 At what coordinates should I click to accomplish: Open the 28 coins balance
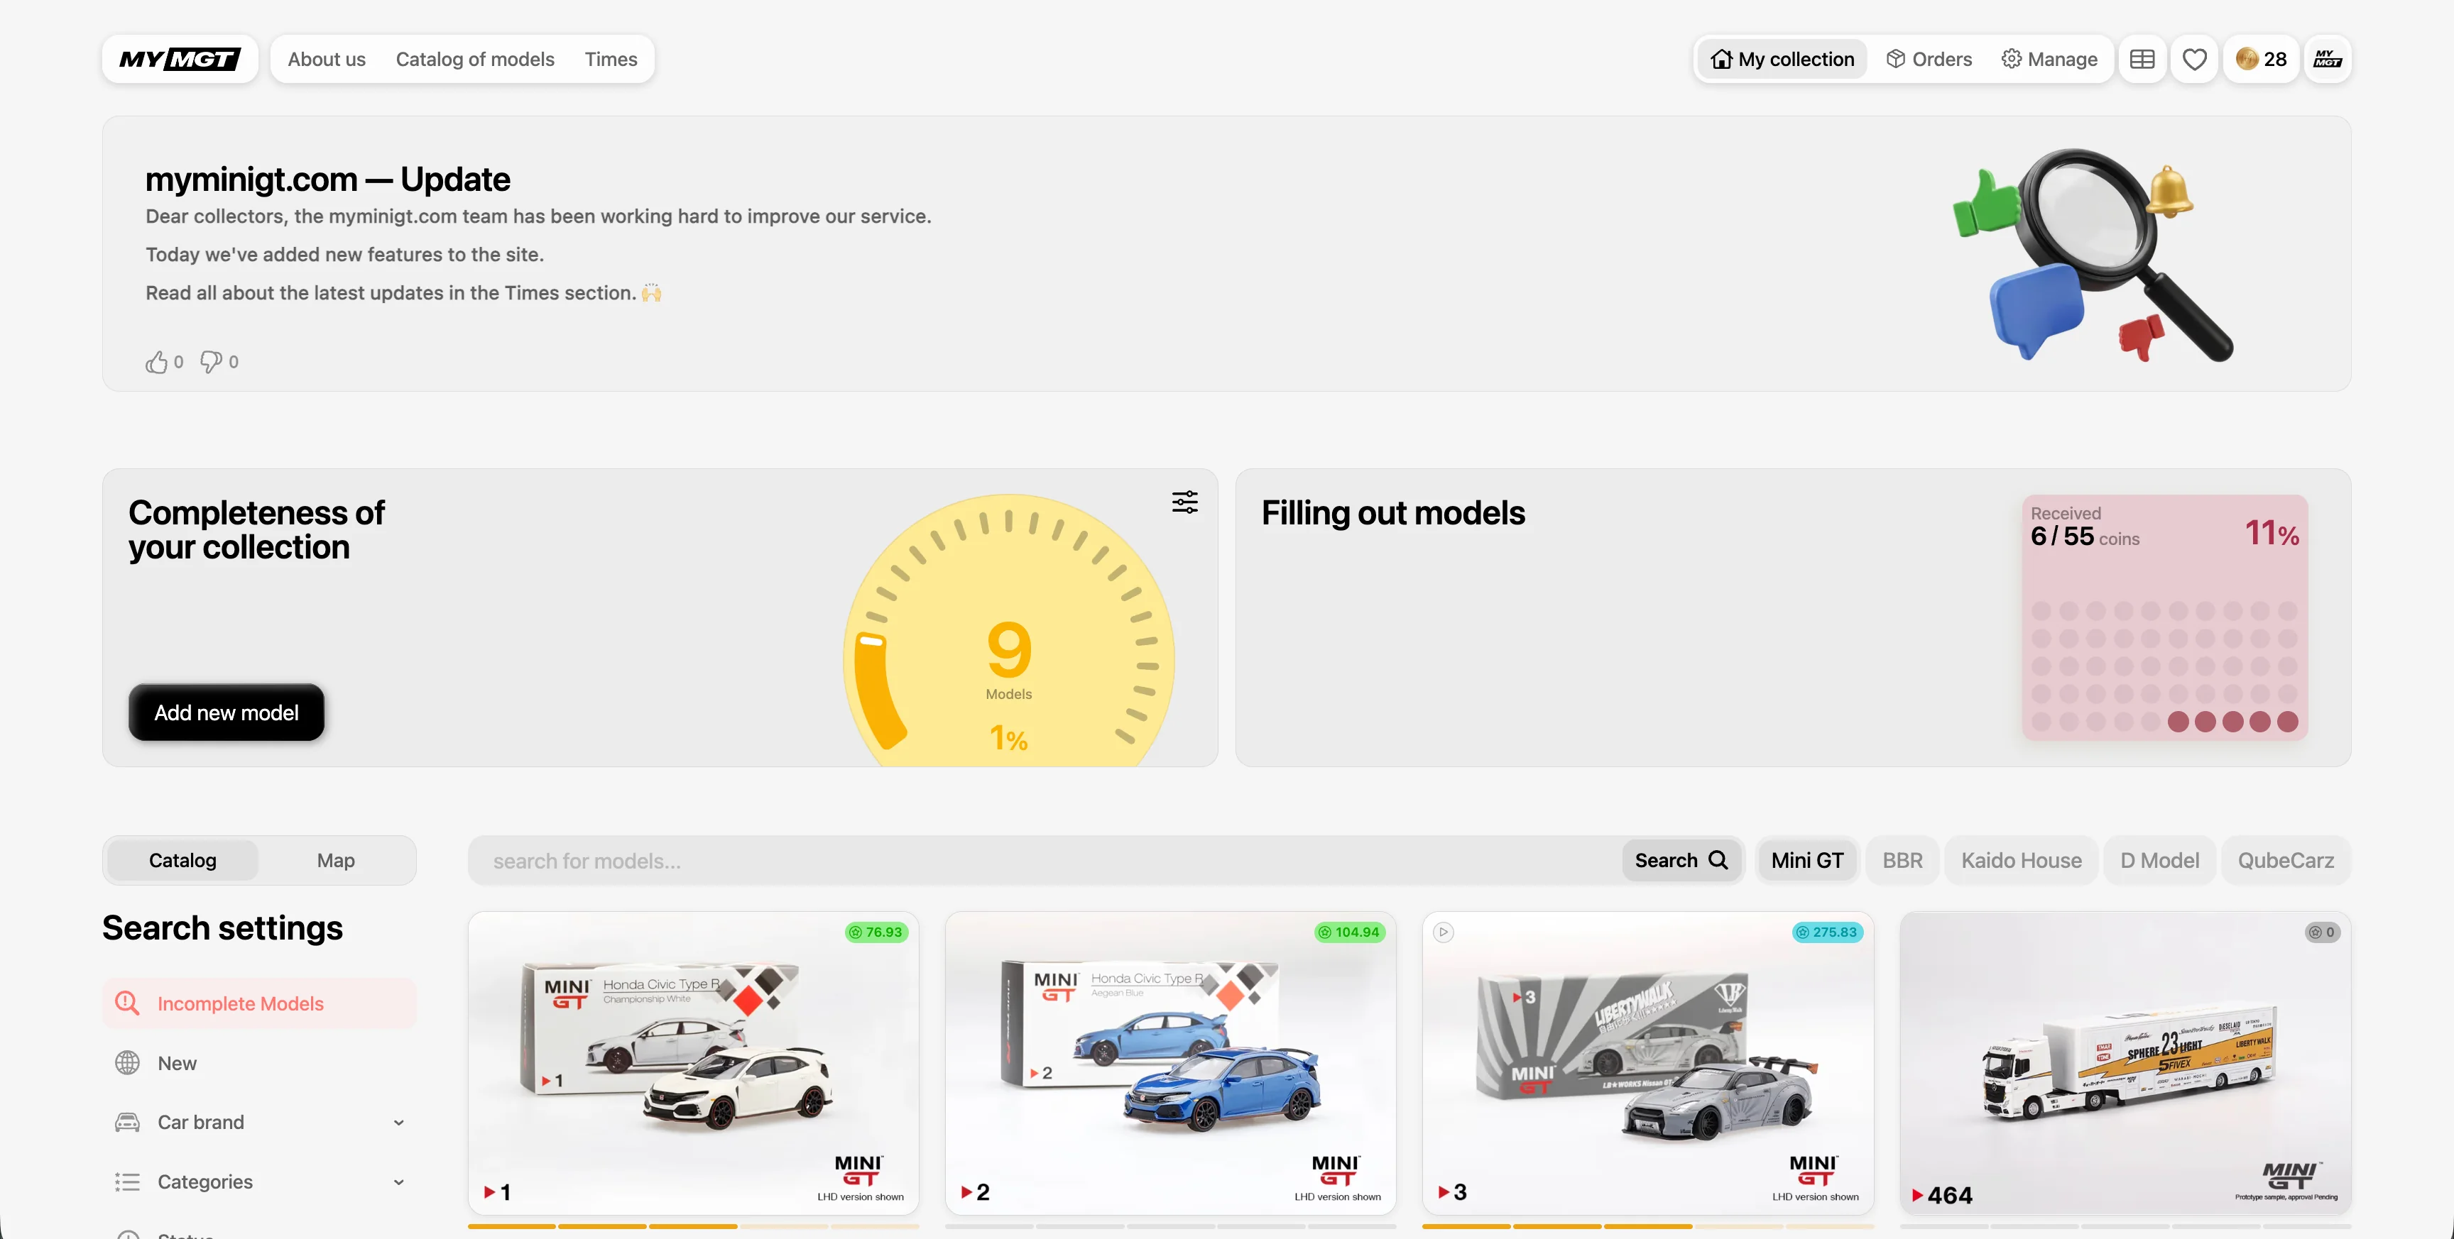coord(2262,59)
